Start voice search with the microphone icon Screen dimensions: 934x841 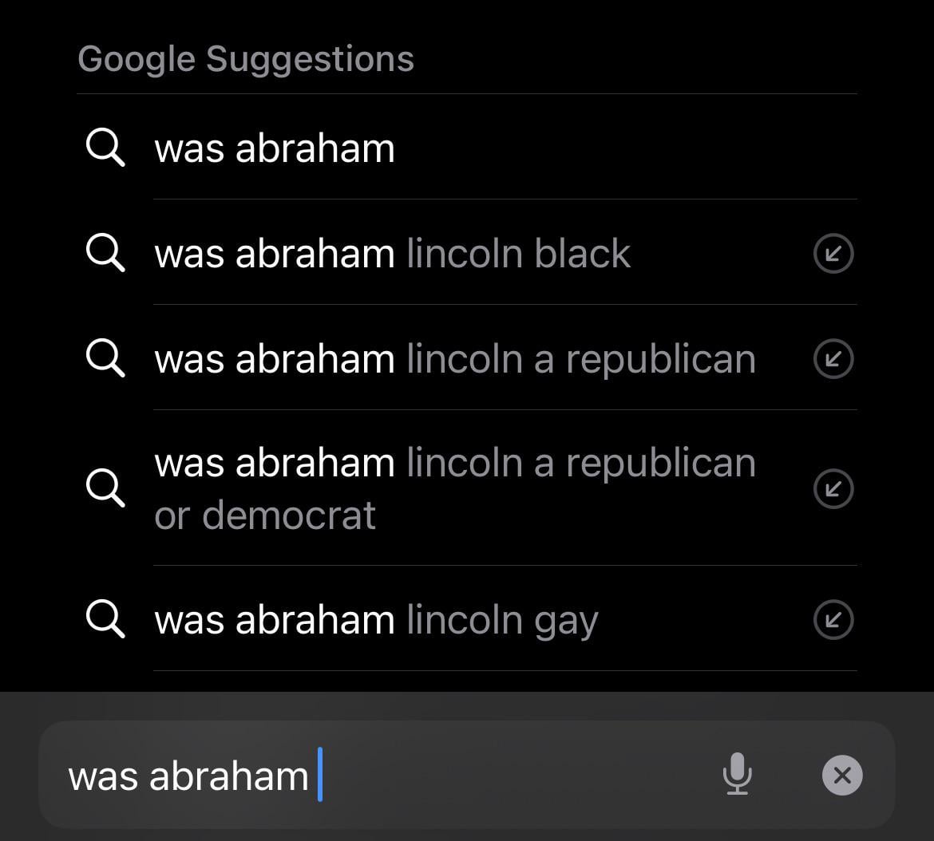(737, 774)
